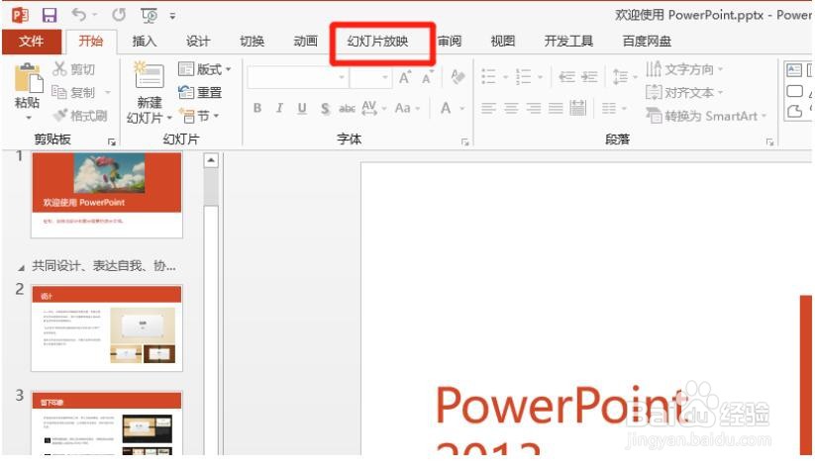The image size is (815, 468).
Task: Click the bullets list icon
Action: pos(488,77)
